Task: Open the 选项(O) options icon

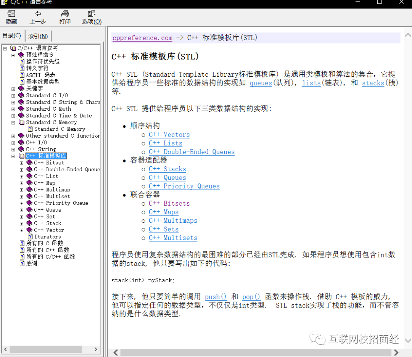Action: click(92, 13)
